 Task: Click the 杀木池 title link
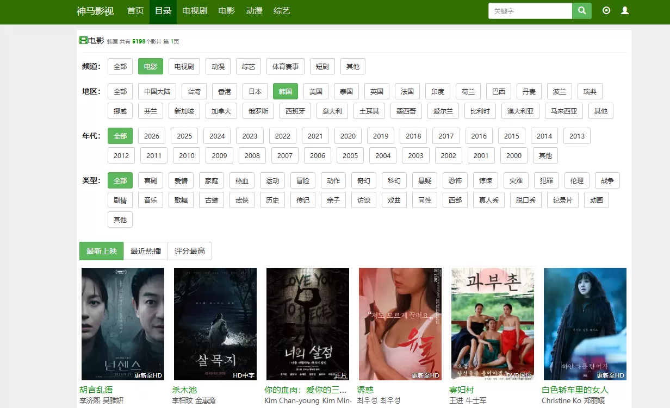pos(184,390)
